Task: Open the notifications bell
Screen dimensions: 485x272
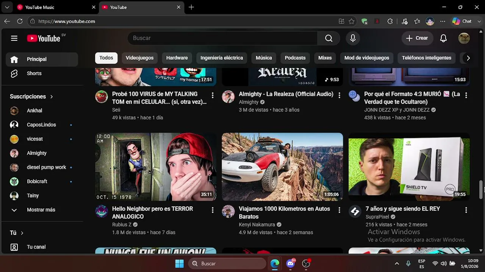Action: (x=443, y=38)
